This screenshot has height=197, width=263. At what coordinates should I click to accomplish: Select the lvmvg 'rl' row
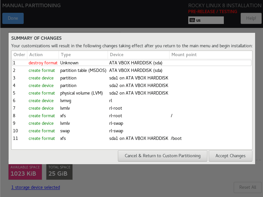(x=132, y=100)
